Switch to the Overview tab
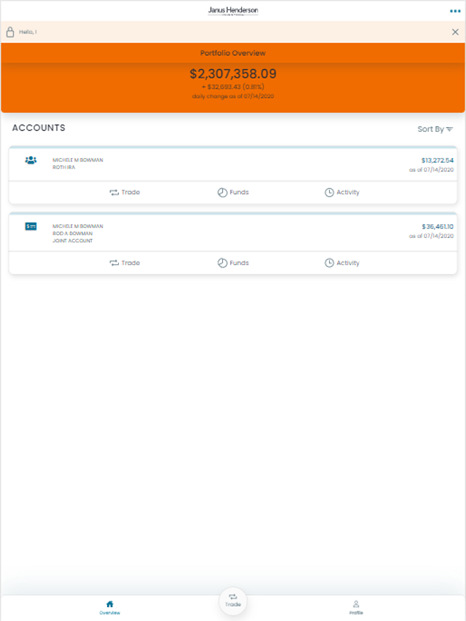This screenshot has width=466, height=621. [x=109, y=608]
